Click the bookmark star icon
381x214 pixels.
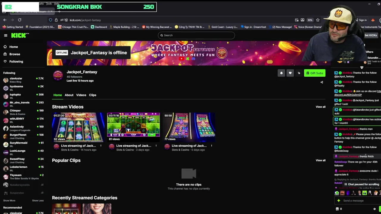pos(318,20)
